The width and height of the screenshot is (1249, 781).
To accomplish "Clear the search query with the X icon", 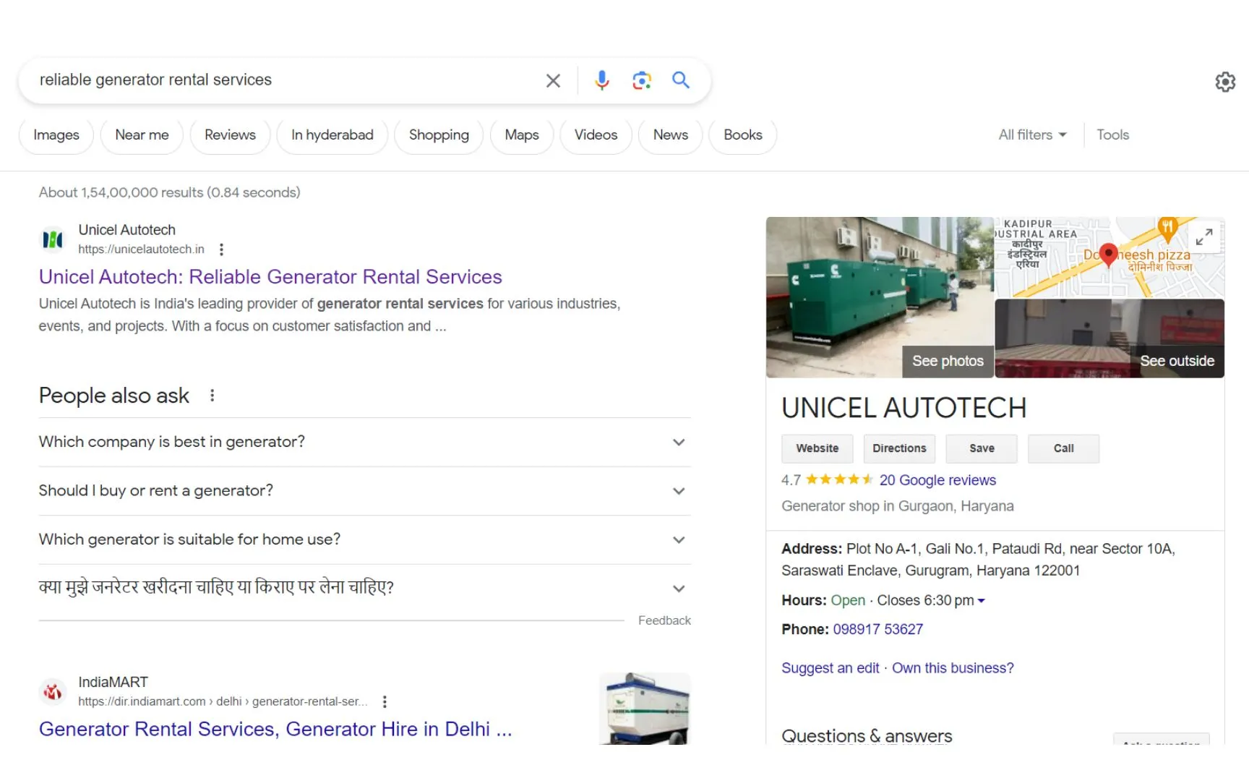I will [x=553, y=80].
